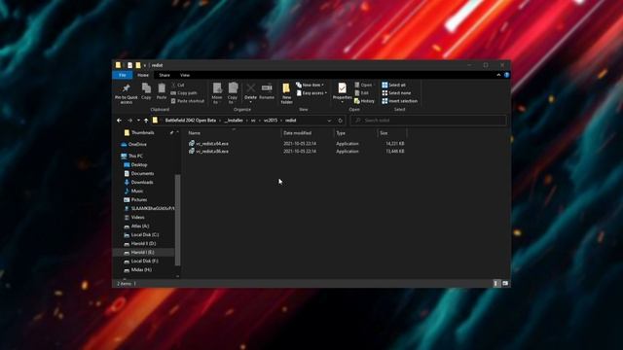
Task: Open the Easy access dropdown
Action: 311,93
